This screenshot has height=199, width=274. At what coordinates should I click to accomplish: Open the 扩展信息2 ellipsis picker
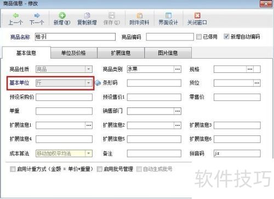[178, 126]
